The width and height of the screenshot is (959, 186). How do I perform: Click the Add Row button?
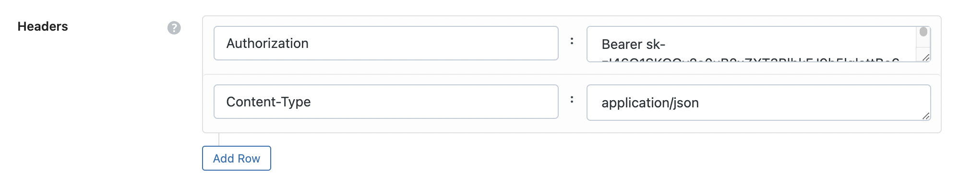click(237, 158)
